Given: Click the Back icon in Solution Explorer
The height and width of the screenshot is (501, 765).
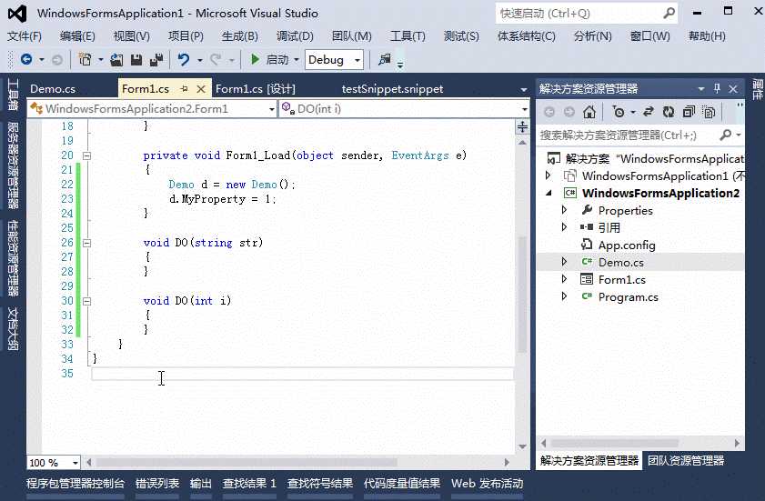Looking at the screenshot, I should coord(549,112).
